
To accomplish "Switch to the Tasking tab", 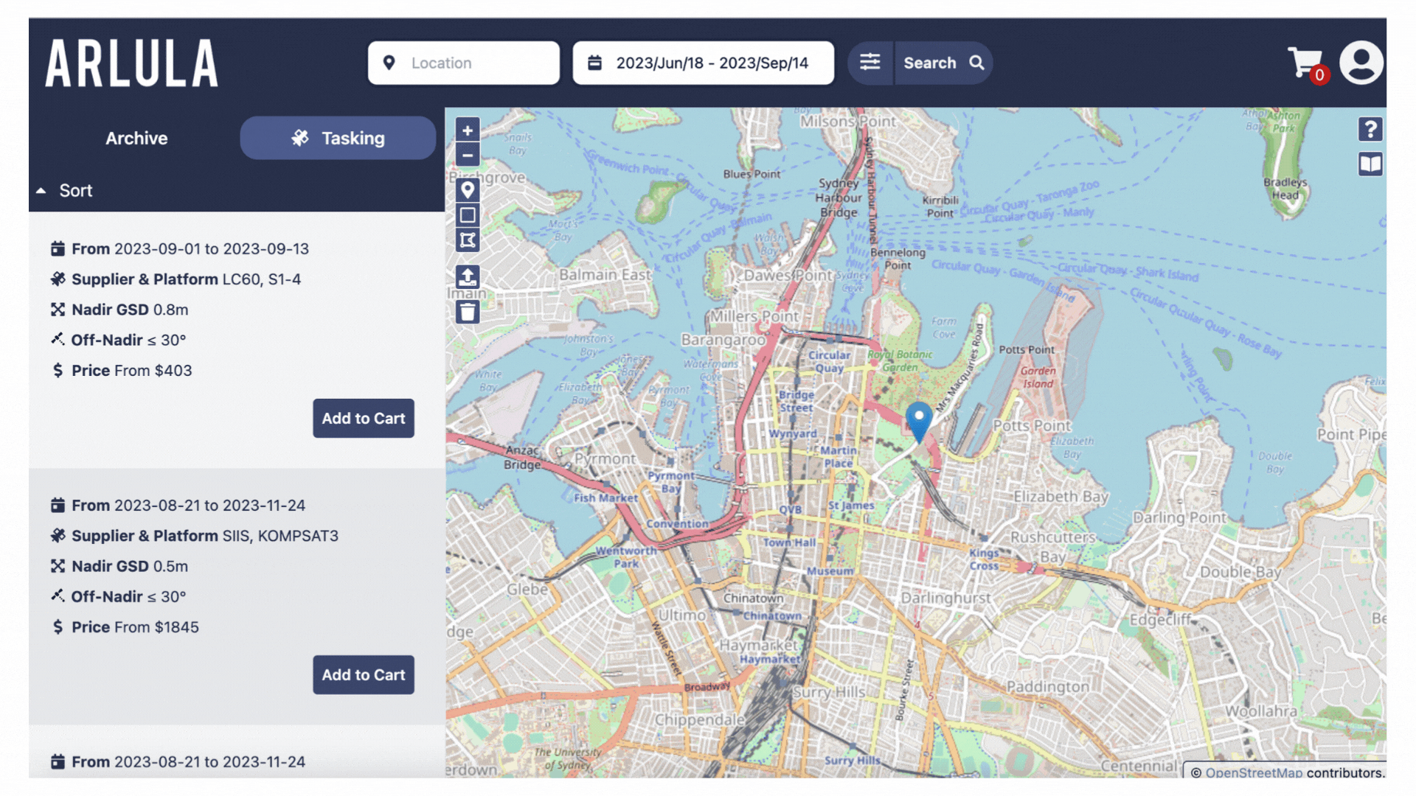I will (338, 138).
